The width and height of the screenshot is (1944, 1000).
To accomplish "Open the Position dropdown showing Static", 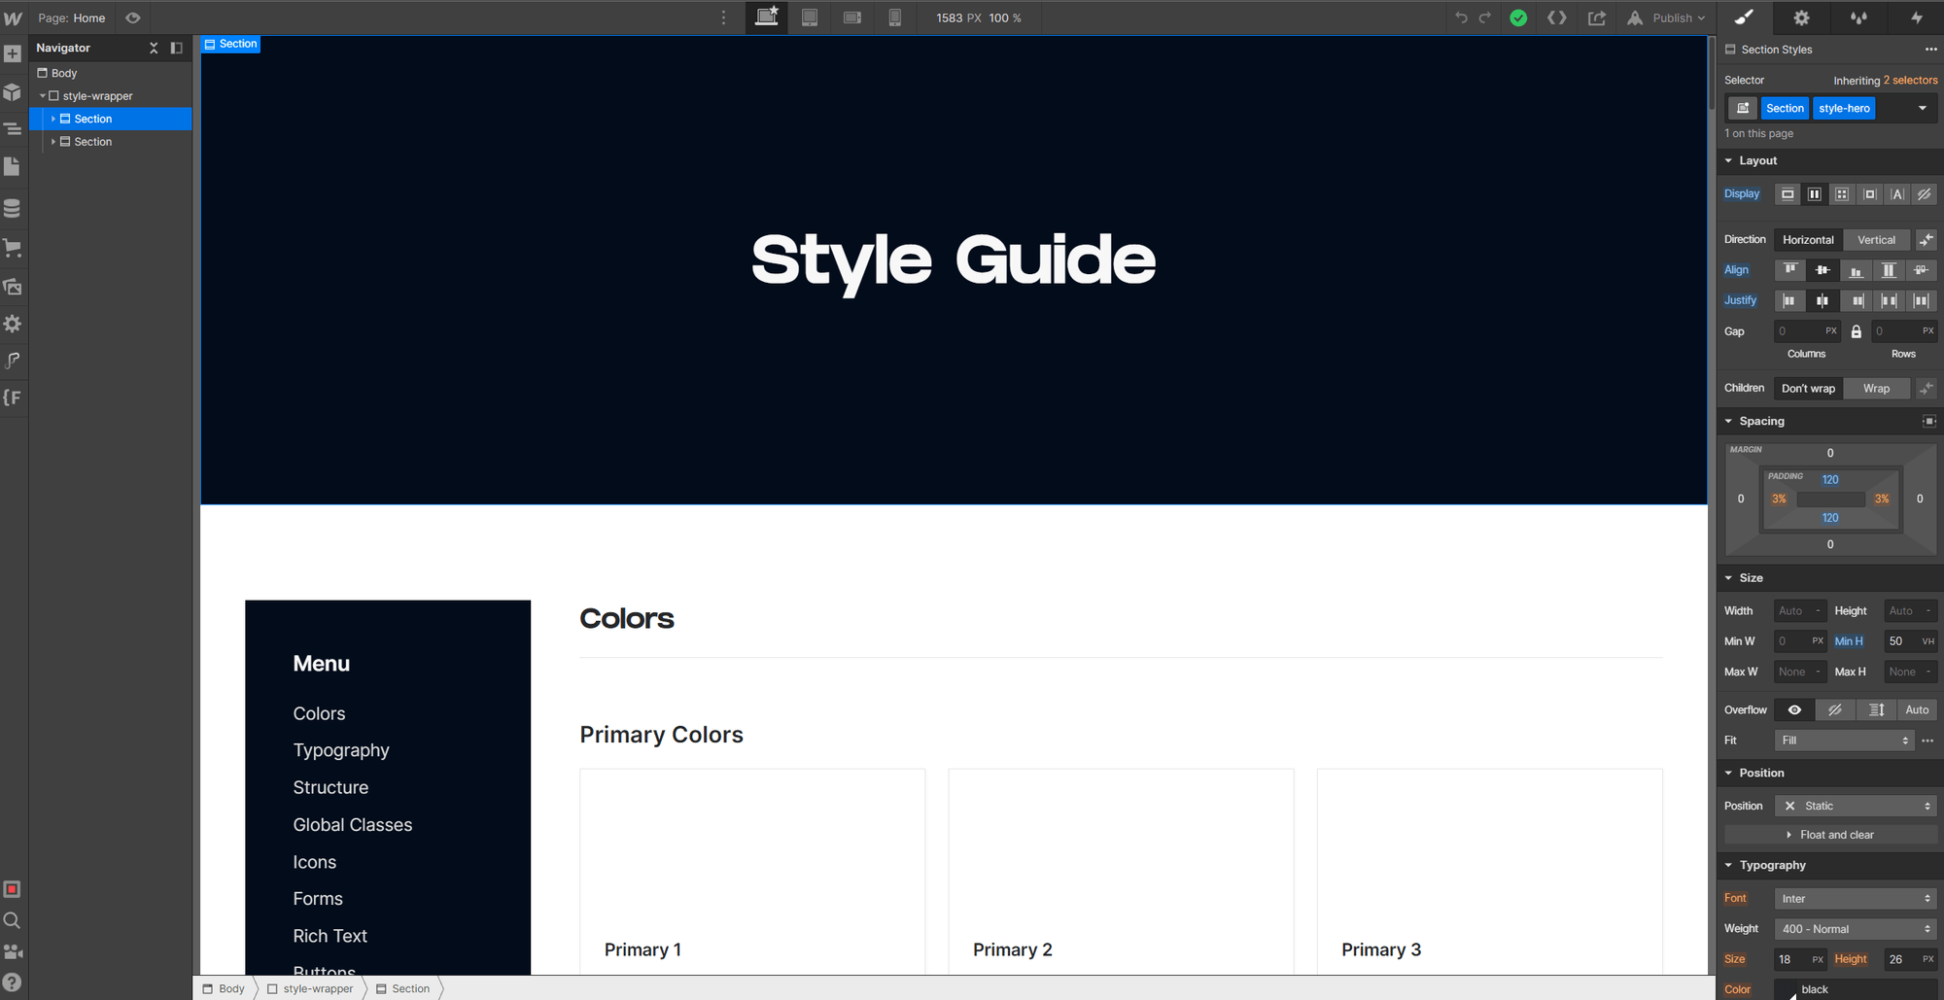I will point(1855,805).
